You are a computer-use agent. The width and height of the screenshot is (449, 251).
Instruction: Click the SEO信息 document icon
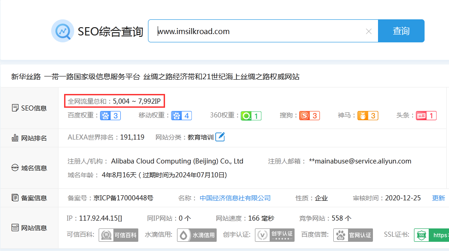(15, 108)
